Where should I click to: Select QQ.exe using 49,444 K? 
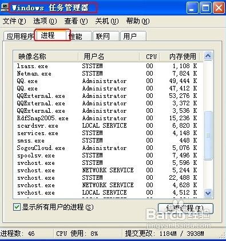point(108,81)
